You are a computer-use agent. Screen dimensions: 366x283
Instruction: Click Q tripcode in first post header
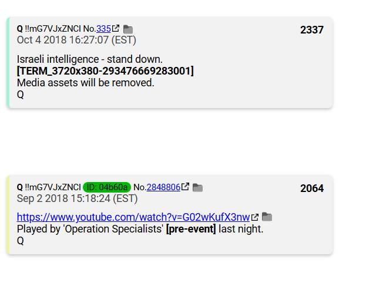pos(49,29)
